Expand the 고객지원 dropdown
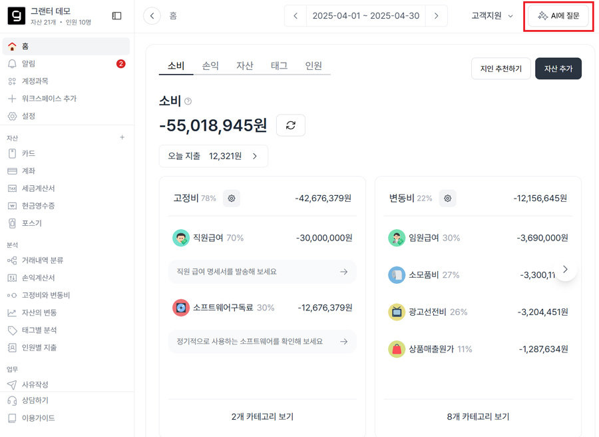599x437 pixels. pos(492,16)
